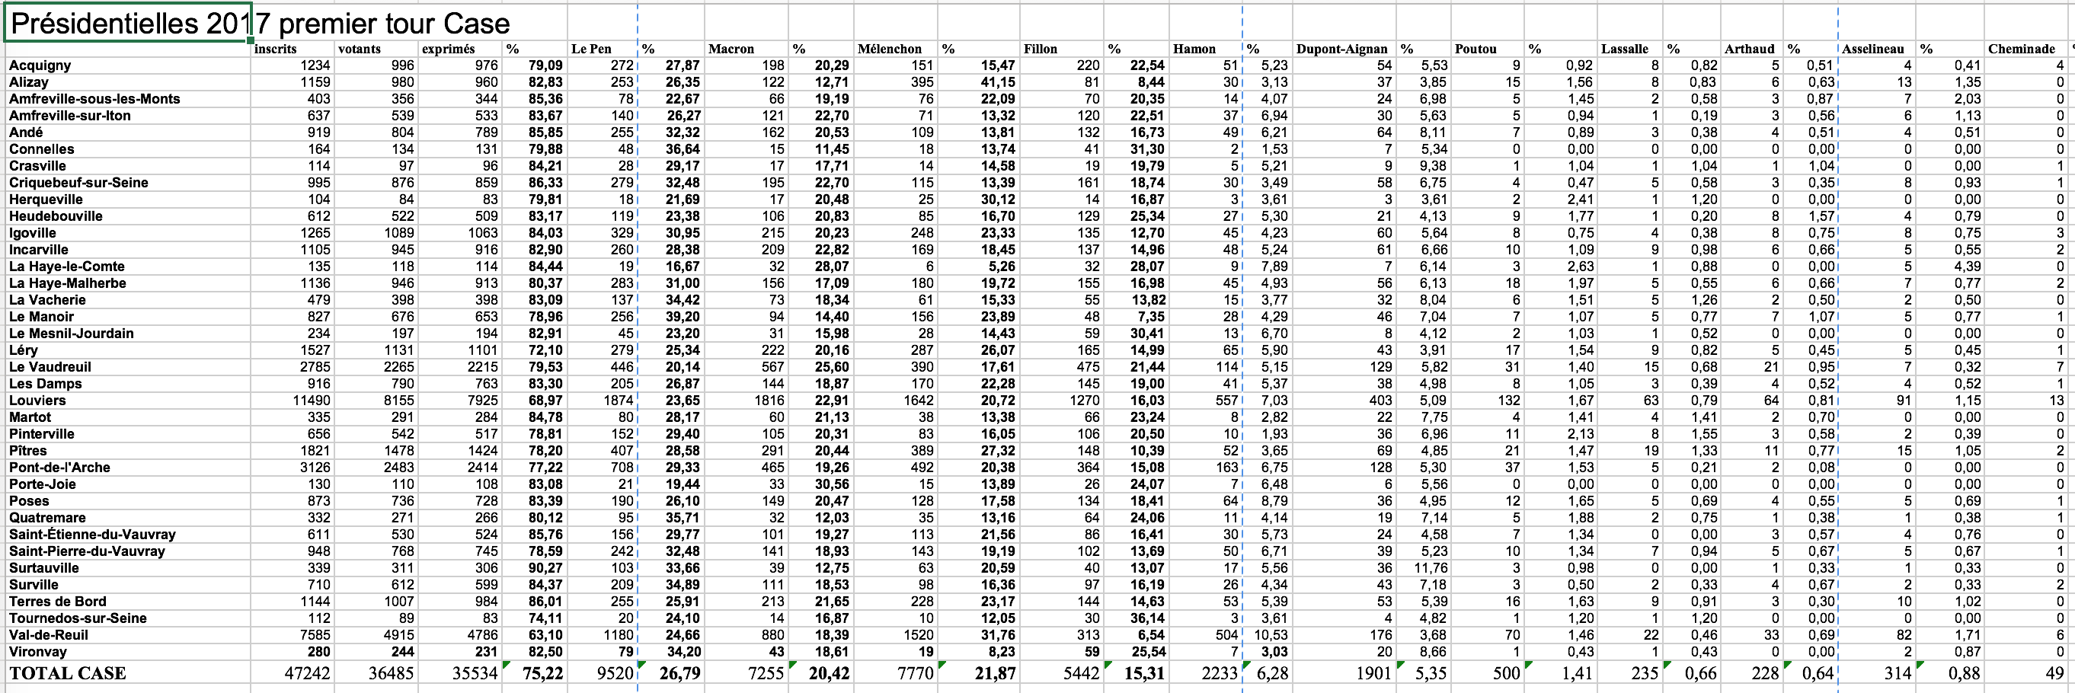Select the 'Asselineau' header cell
Screen dimensions: 2075x693
tap(1872, 49)
